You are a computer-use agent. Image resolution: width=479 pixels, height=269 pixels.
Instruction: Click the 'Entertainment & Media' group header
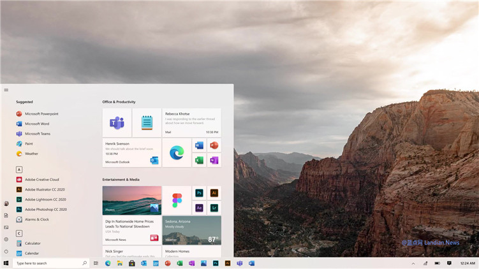pos(121,180)
